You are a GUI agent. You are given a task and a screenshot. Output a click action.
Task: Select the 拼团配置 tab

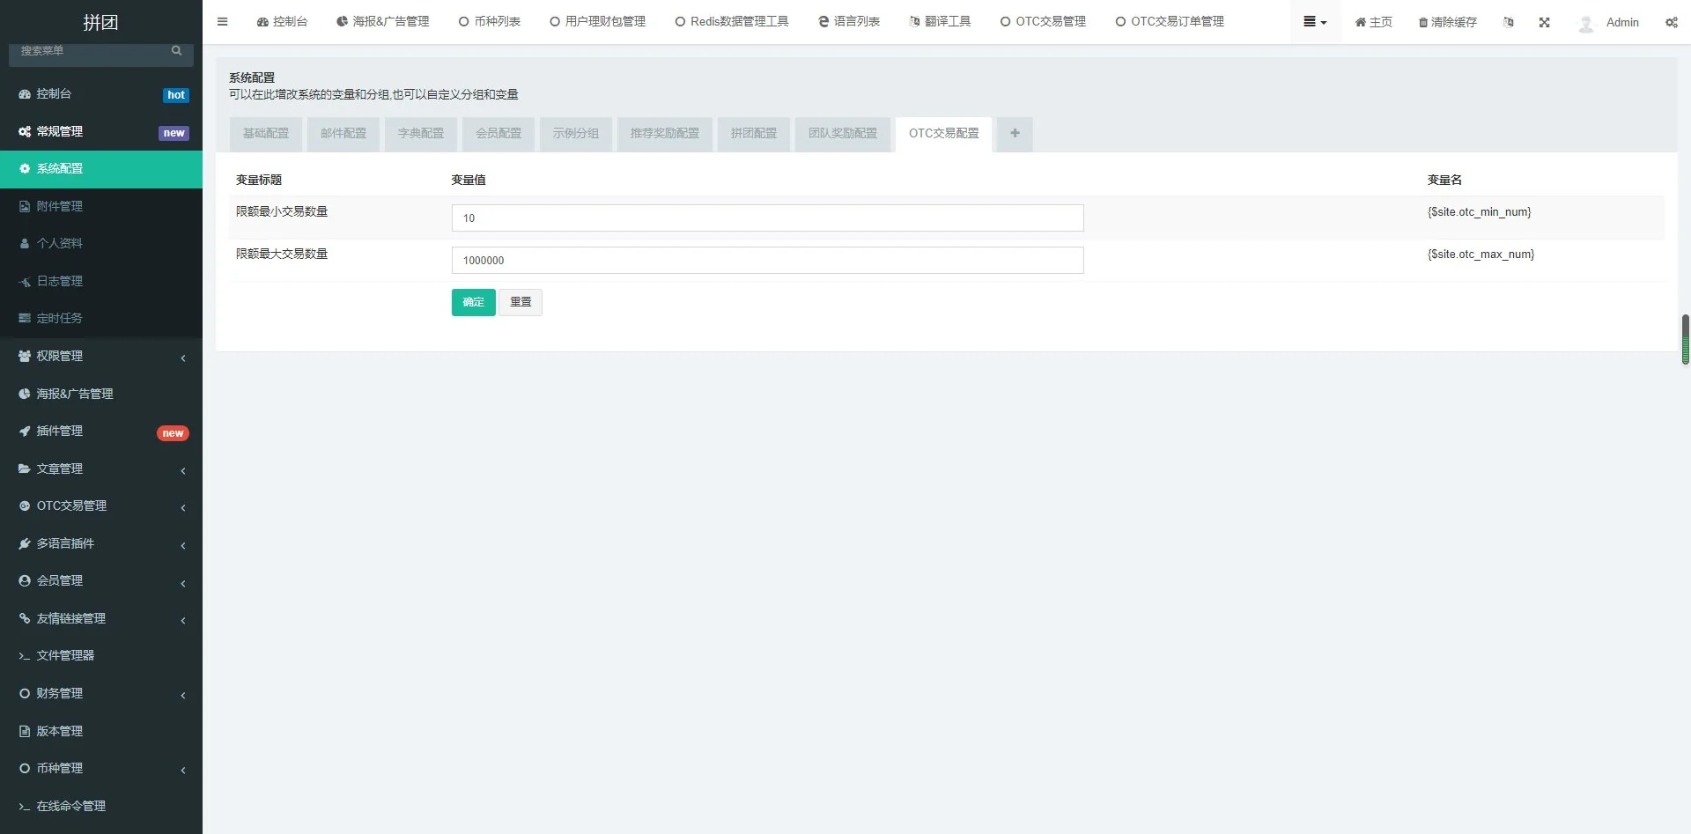click(x=753, y=134)
